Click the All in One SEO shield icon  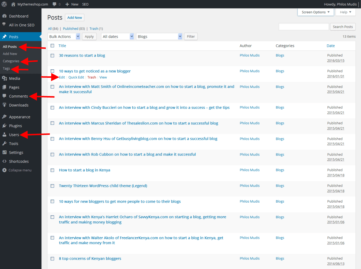pos(4,25)
